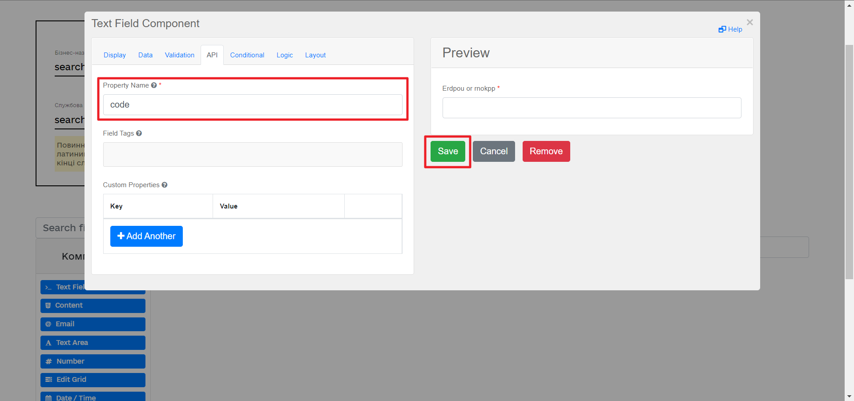This screenshot has height=401, width=854.
Task: Click the Field Tags help icon
Action: (x=139, y=133)
